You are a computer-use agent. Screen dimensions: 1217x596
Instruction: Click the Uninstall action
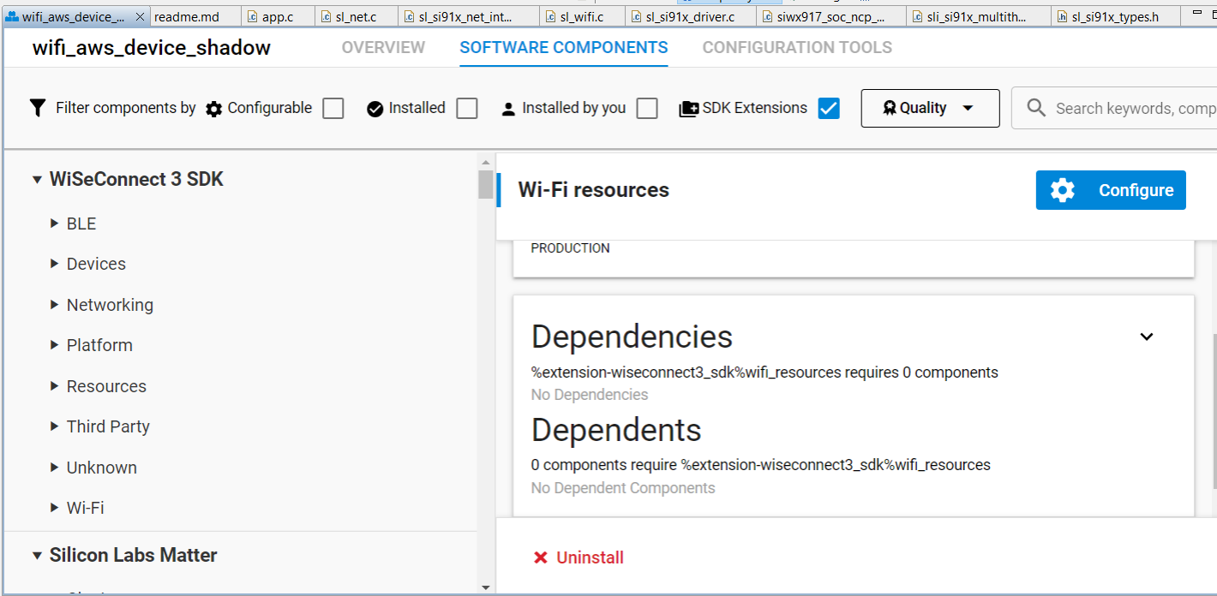[x=590, y=557]
